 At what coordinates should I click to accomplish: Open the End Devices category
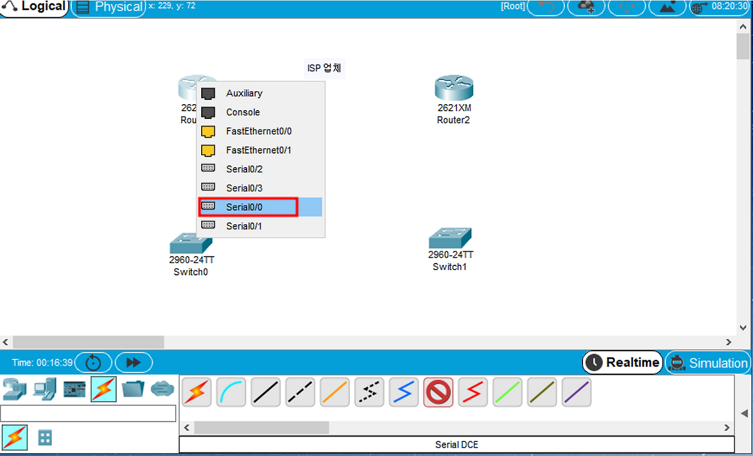tap(45, 389)
